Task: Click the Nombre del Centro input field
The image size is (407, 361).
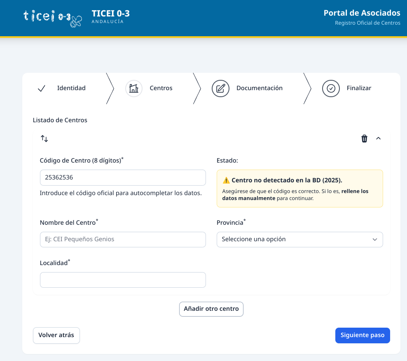Action: pyautogui.click(x=123, y=239)
